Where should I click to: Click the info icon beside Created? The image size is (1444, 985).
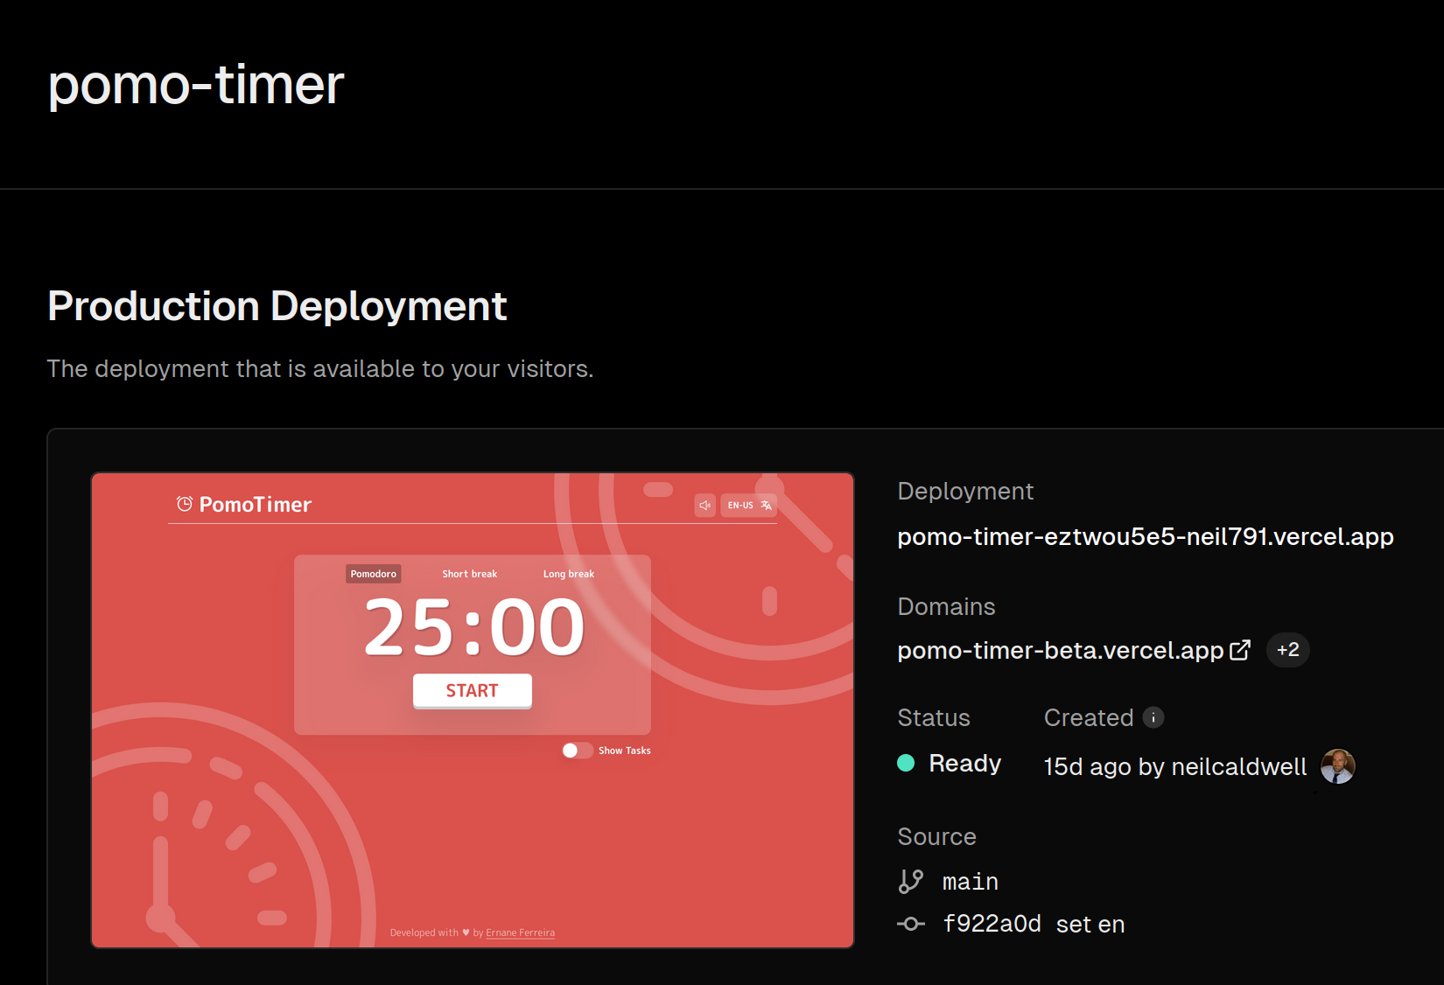[x=1153, y=717]
